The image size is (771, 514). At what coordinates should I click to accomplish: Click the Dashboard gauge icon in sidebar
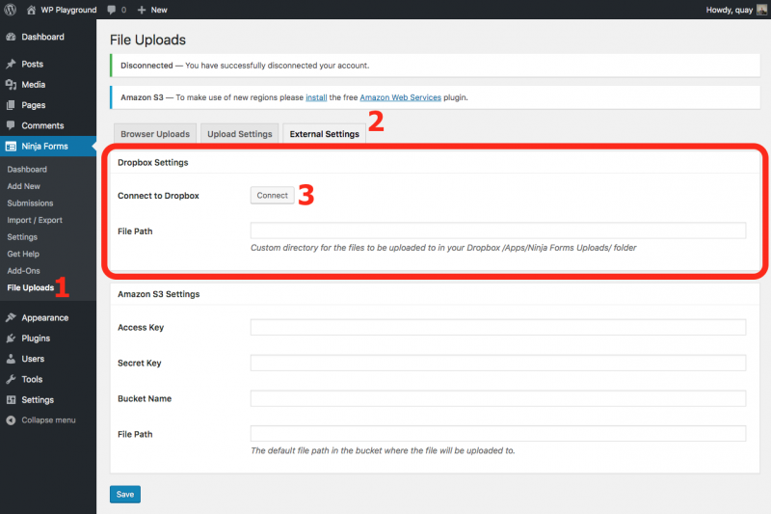tap(11, 37)
